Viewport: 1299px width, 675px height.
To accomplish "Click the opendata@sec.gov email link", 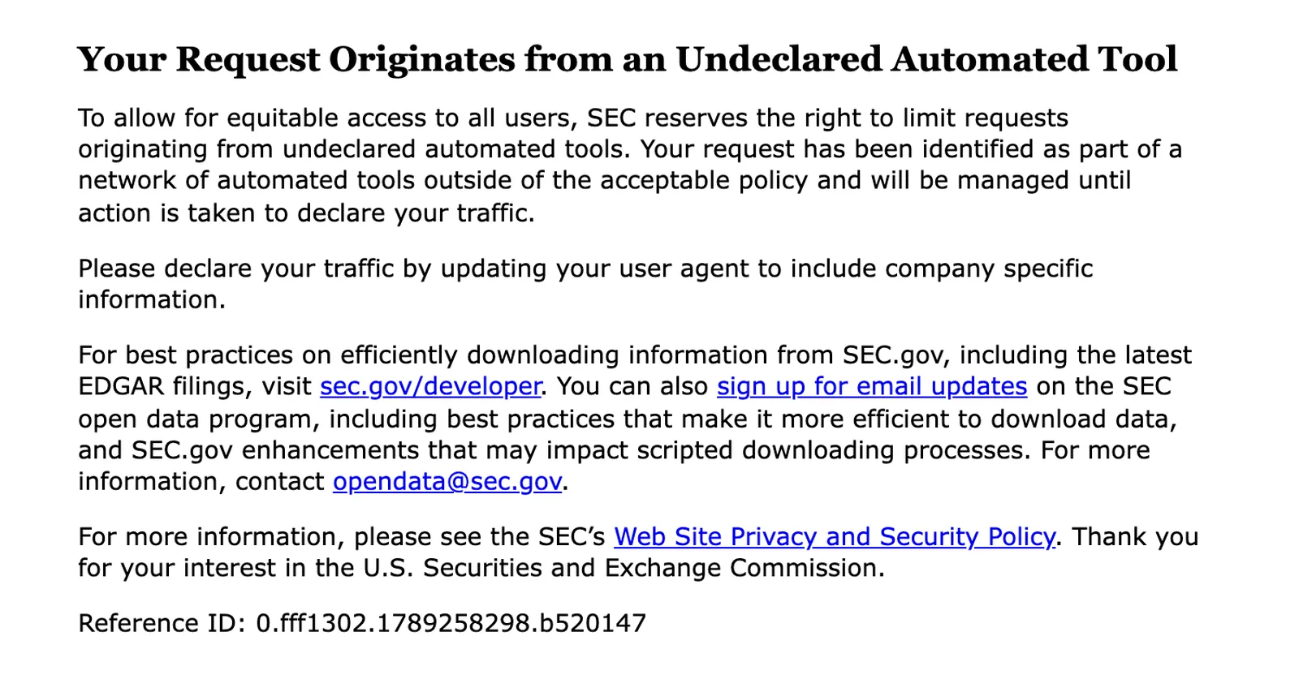I will pos(447,482).
